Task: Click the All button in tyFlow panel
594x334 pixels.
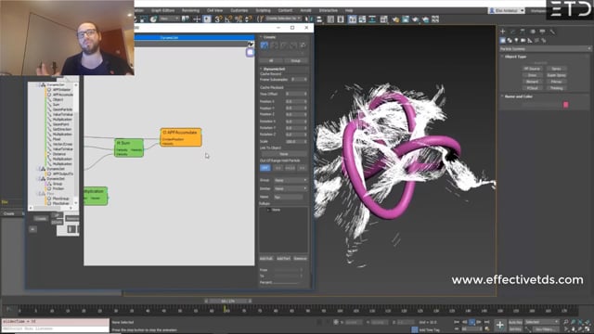Action: click(x=271, y=60)
